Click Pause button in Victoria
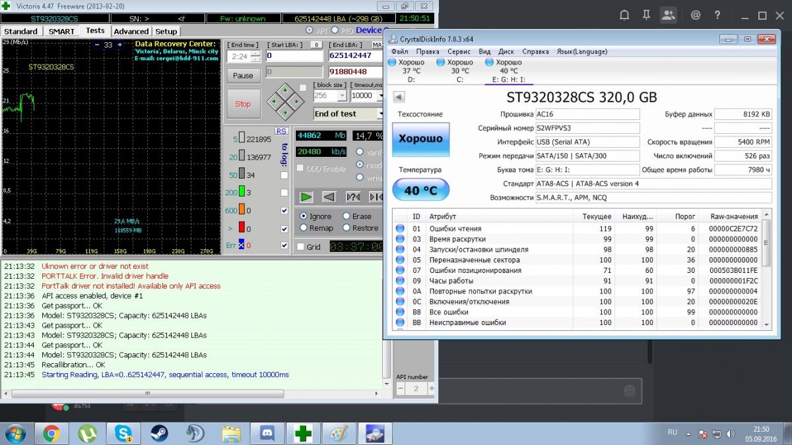Screen dimensions: 792x445 [x=243, y=75]
